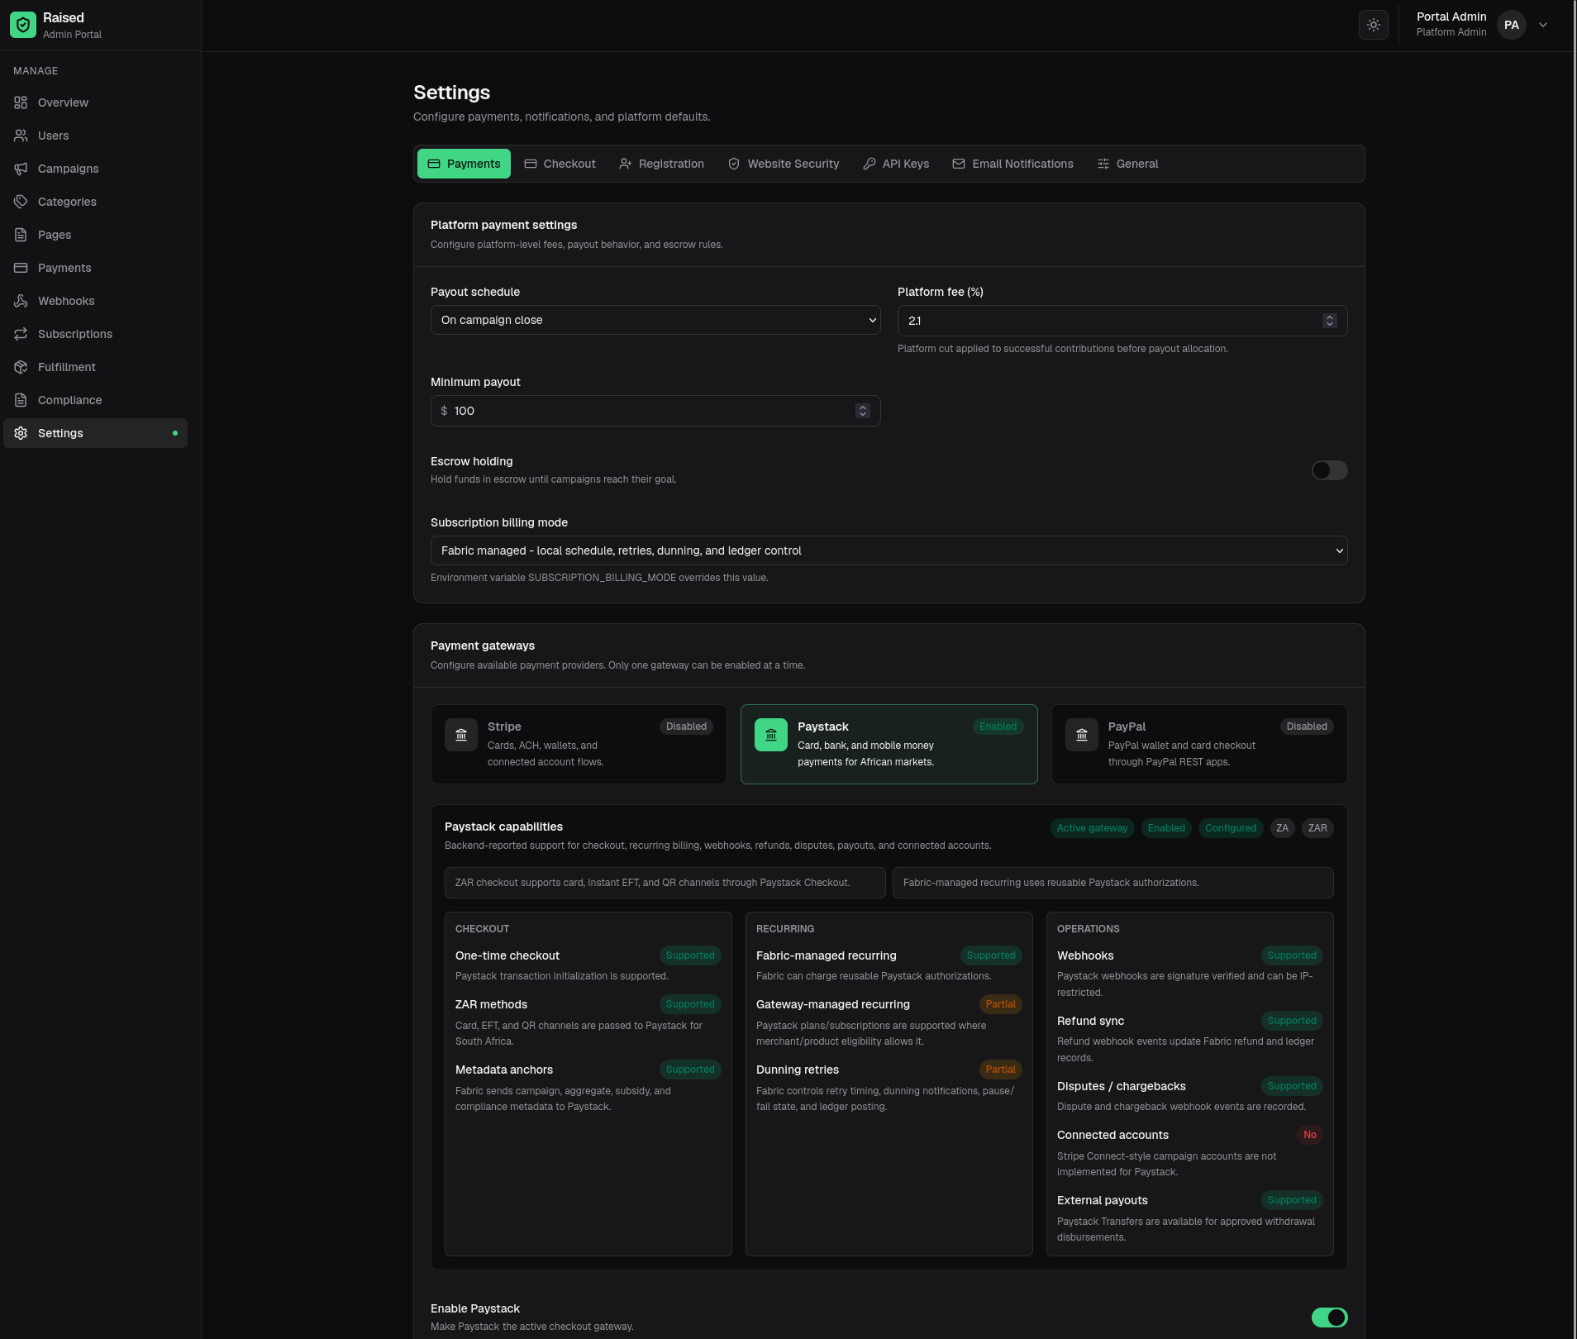Screen dimensions: 1577x1339
Task: Switch to the Payments settings tab
Action: point(464,164)
